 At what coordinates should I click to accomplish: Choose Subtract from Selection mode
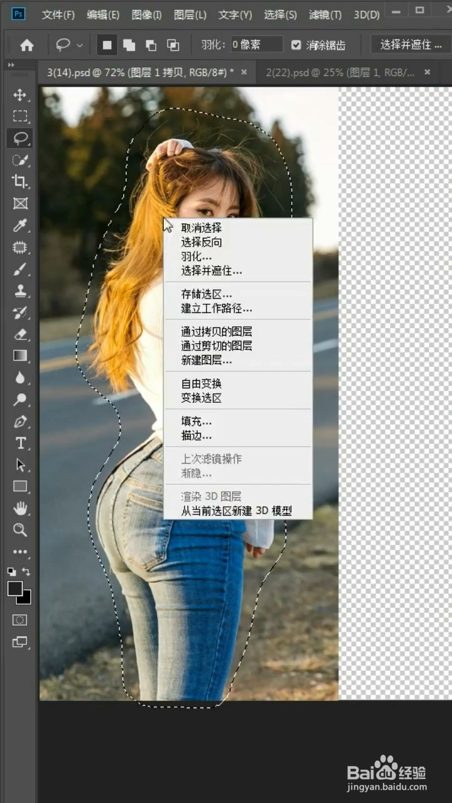(151, 45)
